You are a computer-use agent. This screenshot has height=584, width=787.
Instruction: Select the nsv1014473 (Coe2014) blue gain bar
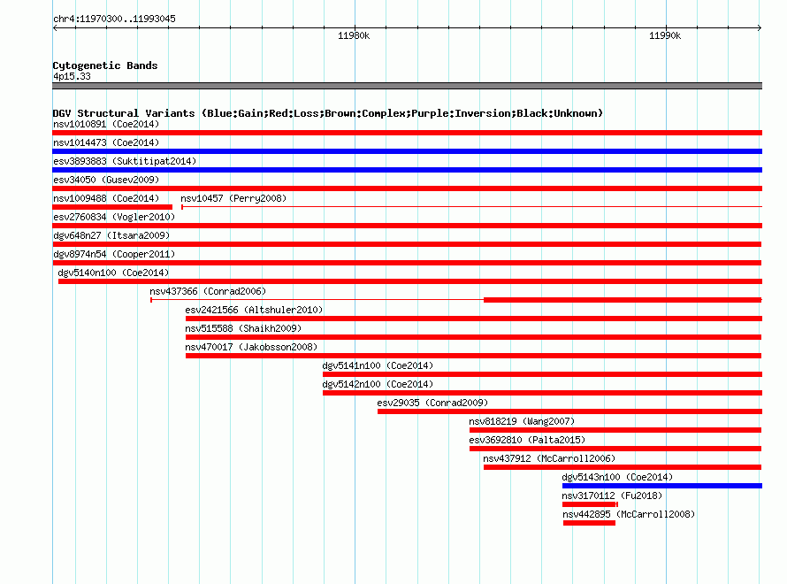pos(407,151)
